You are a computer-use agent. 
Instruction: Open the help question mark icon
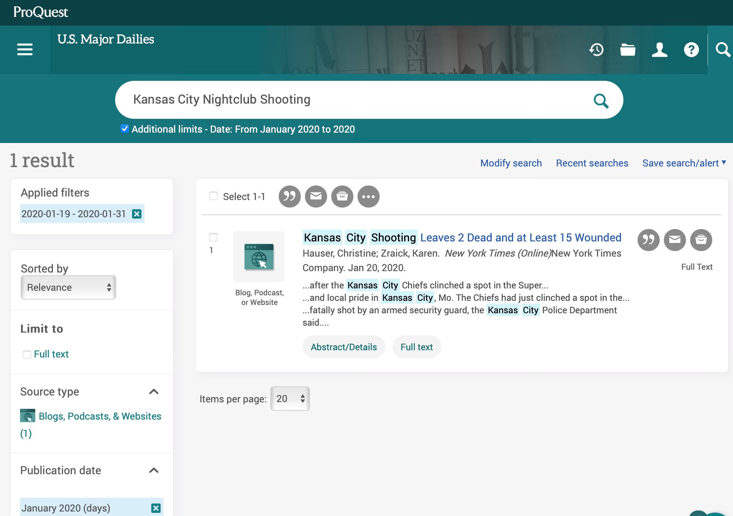691,49
